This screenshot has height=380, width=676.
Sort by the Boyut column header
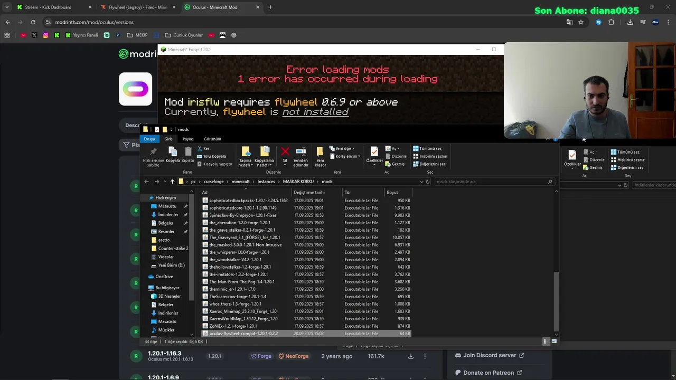(398, 192)
